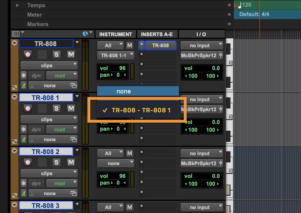Screen dimensions: 301x213
Task: Choose none in the open instrument menu
Action: [124, 91]
